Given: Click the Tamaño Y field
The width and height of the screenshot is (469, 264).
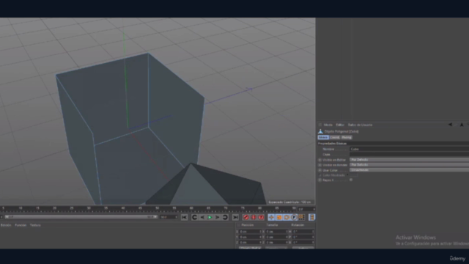Looking at the screenshot, I should pos(276,237).
